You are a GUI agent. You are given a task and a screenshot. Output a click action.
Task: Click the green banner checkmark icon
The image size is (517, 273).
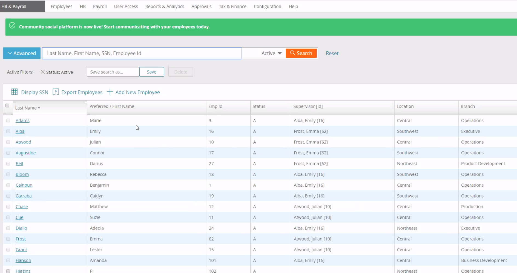[x=12, y=26]
